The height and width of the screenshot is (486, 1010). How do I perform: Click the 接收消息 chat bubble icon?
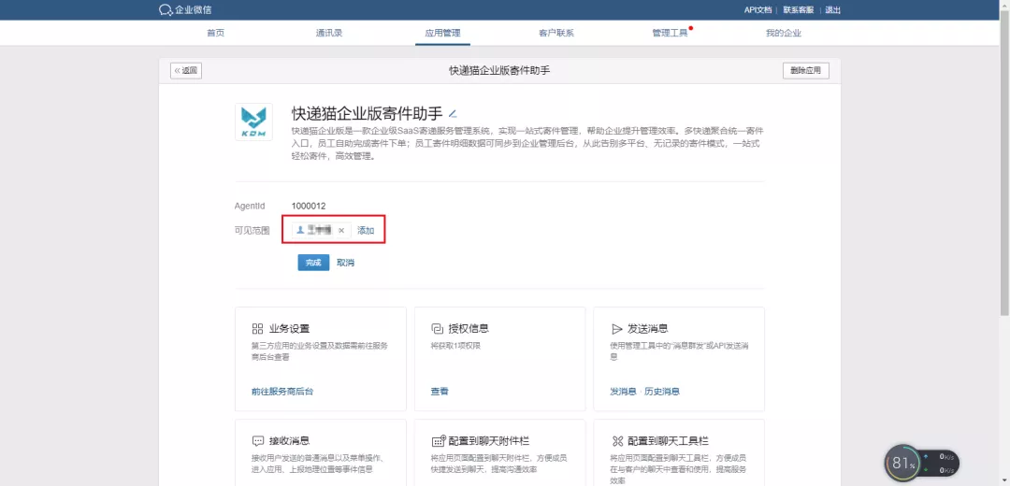pos(258,441)
